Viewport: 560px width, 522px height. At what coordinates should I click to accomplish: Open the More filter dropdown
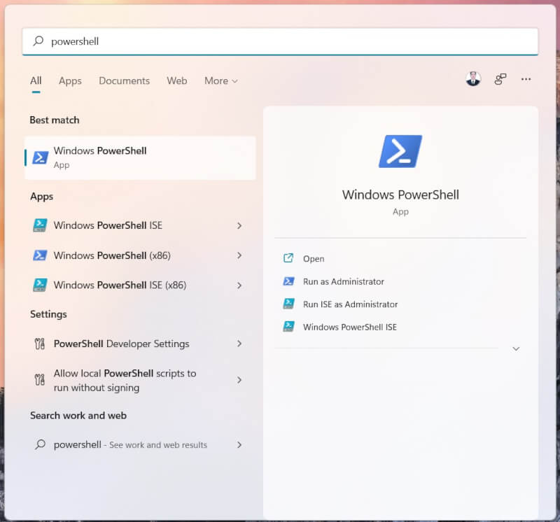pyautogui.click(x=221, y=80)
